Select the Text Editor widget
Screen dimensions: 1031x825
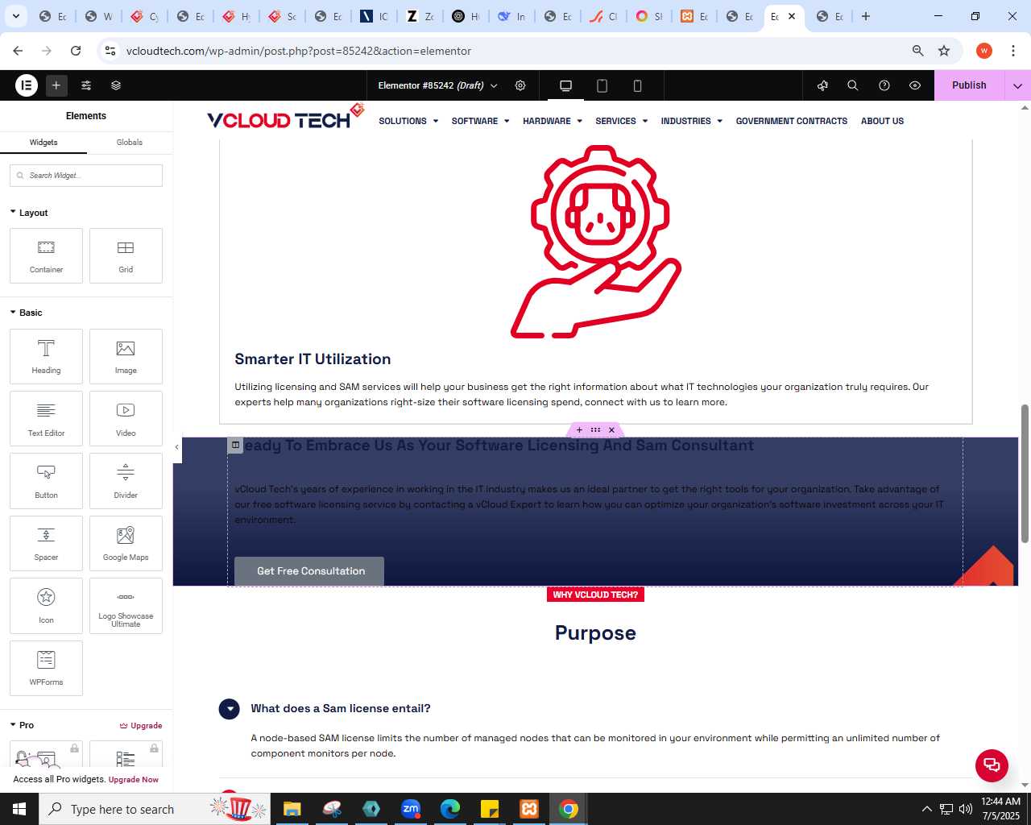click(46, 418)
